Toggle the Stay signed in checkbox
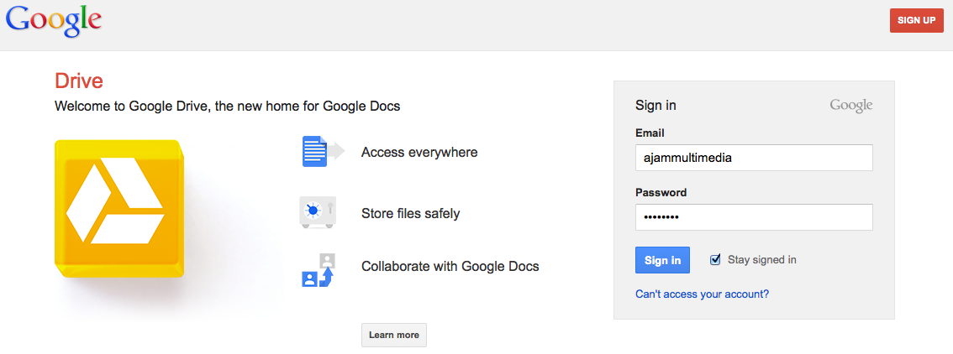The height and width of the screenshot is (354, 953). [714, 260]
